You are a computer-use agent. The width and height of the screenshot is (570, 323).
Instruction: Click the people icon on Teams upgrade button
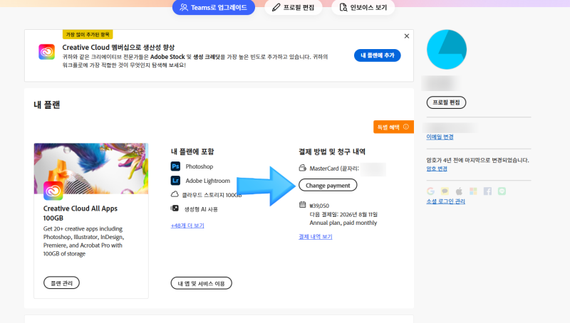click(184, 7)
